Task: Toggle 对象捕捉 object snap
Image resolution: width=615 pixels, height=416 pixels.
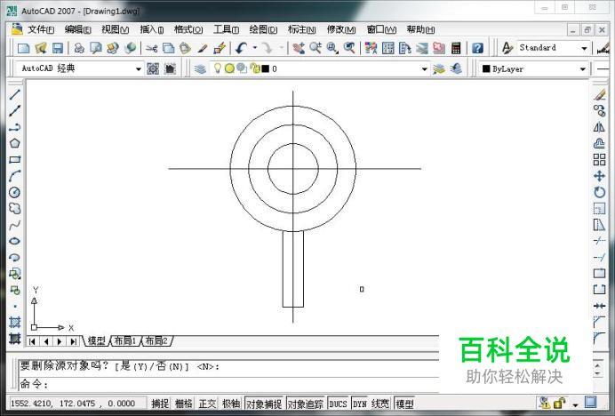Action: click(x=264, y=404)
